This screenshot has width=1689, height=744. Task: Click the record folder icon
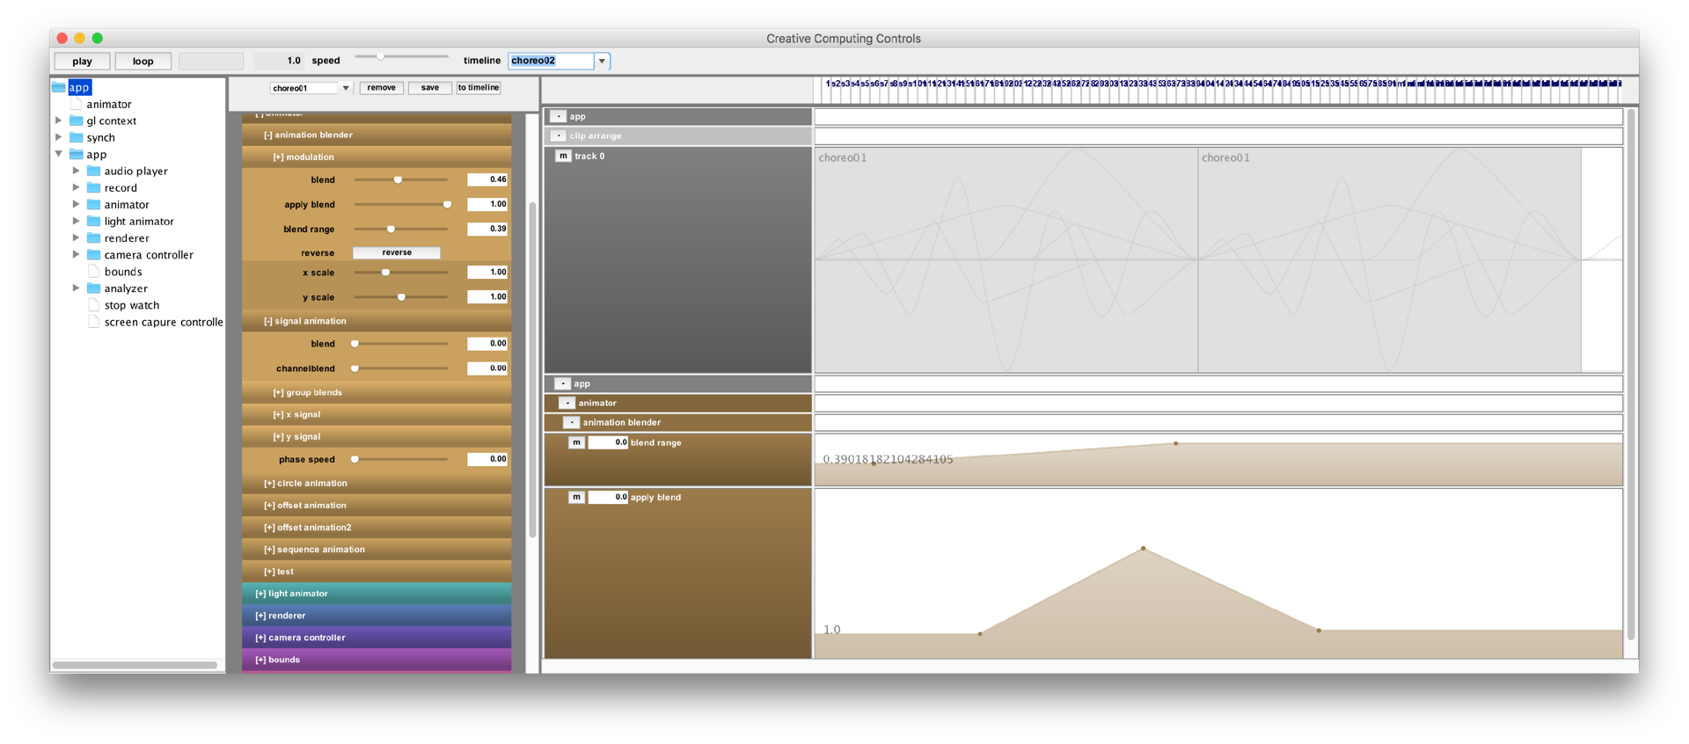[94, 188]
